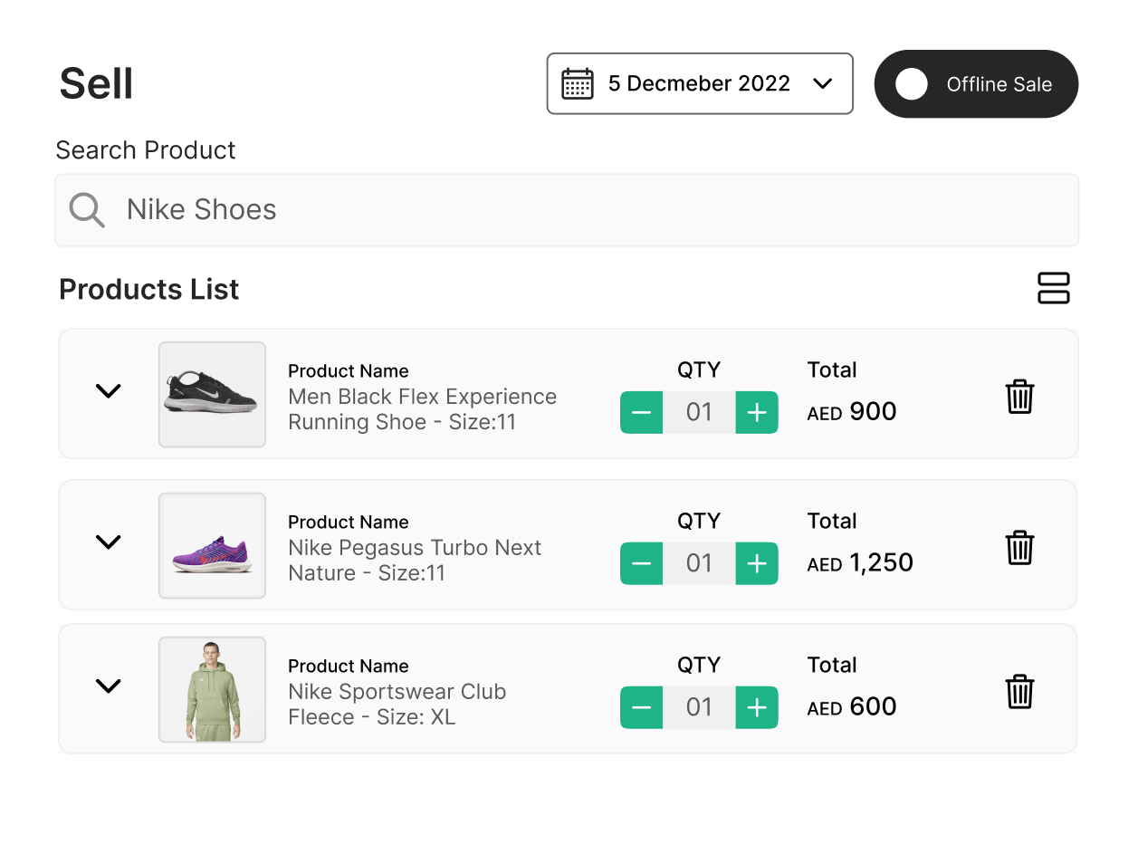Reduce quantity of Nike Sportswear Club Fleece
The image size is (1138, 854).
tap(641, 707)
